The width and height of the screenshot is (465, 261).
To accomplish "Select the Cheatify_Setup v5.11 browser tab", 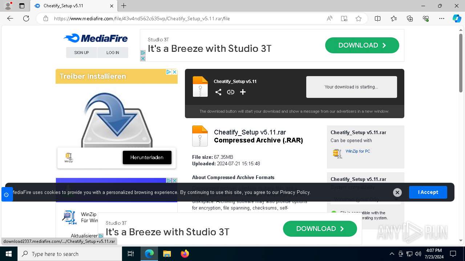I will (73, 6).
